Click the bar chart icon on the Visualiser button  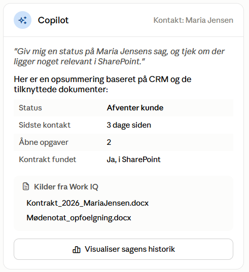tap(77, 249)
